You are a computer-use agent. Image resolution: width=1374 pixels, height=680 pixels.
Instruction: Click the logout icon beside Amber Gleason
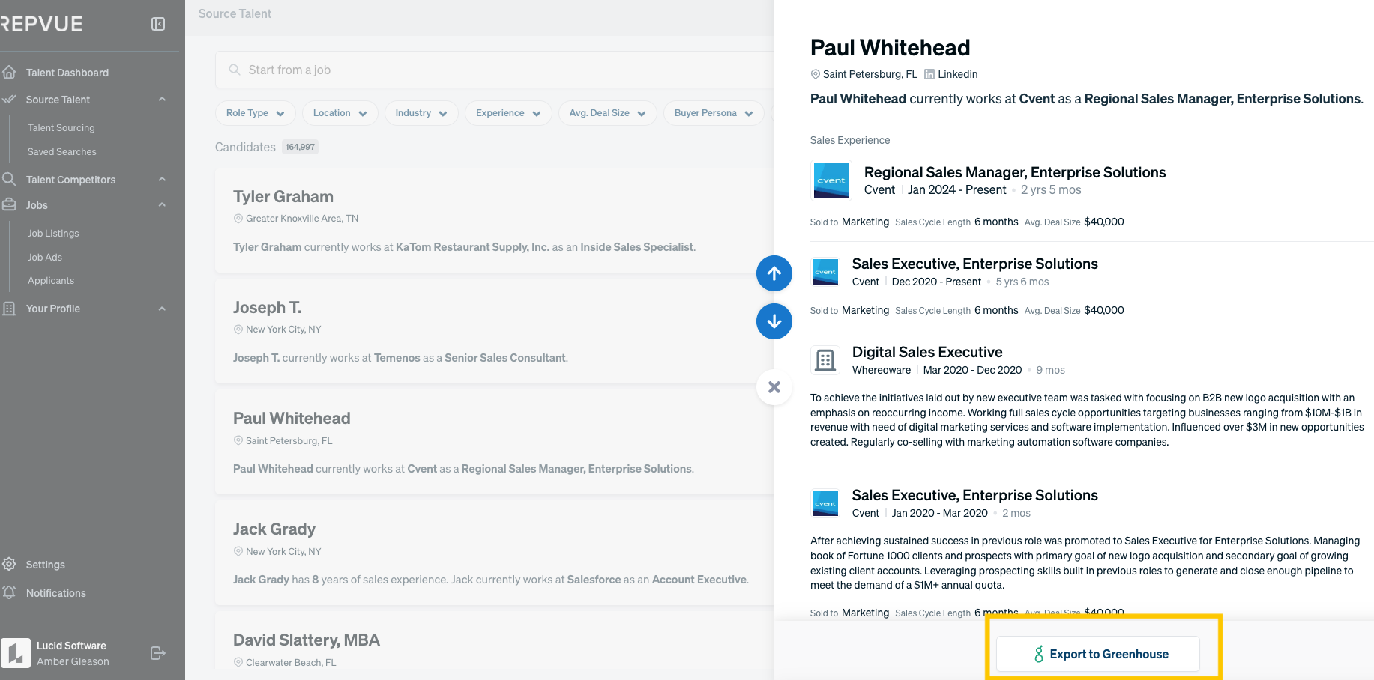(x=157, y=653)
